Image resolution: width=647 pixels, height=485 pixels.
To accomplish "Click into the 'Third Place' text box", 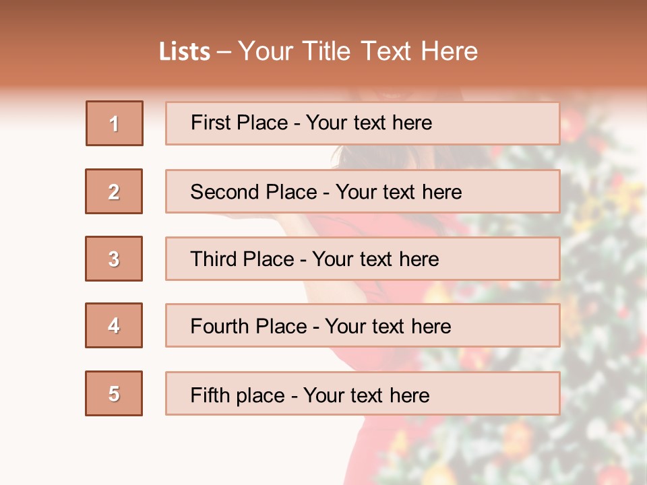I will tap(363, 259).
